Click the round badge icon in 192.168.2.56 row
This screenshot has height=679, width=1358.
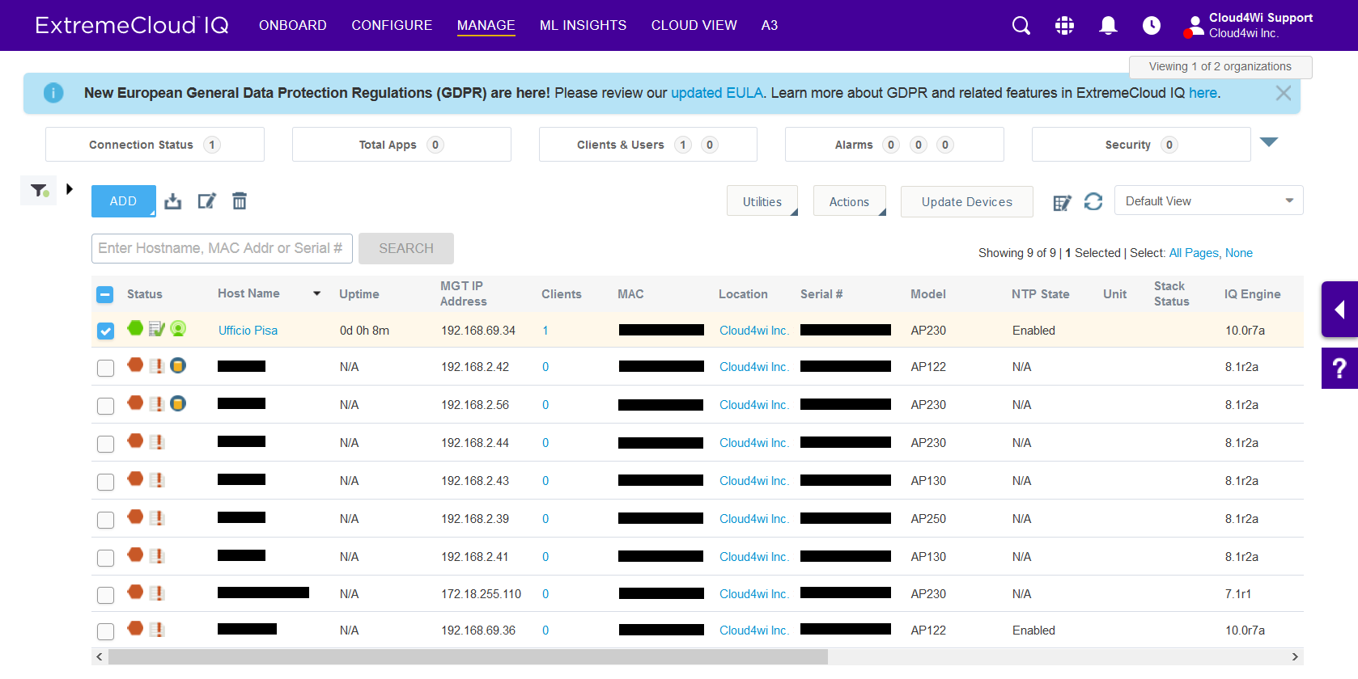click(178, 403)
